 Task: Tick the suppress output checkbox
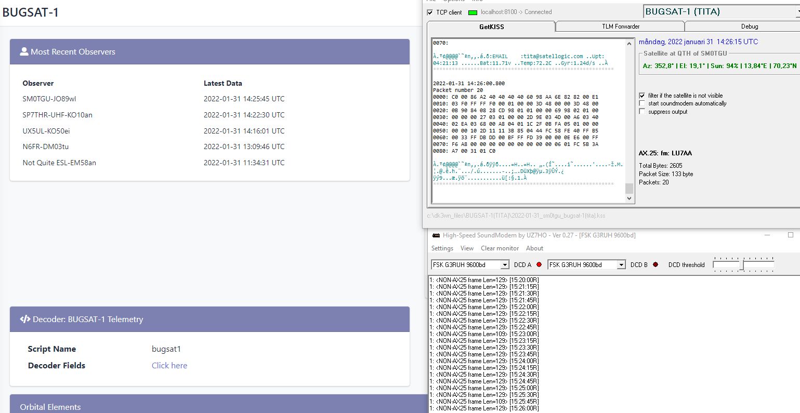tap(642, 112)
